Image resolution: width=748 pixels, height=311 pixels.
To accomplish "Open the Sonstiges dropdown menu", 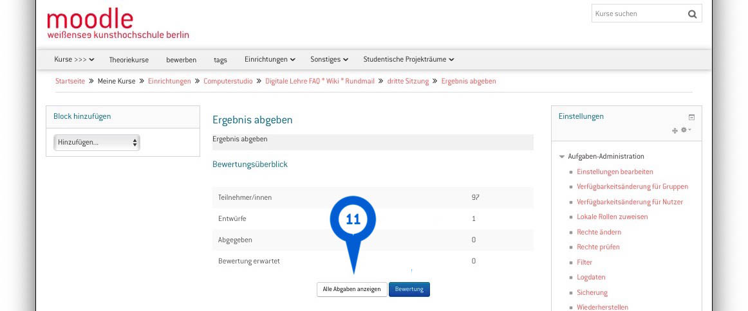I will click(x=329, y=60).
